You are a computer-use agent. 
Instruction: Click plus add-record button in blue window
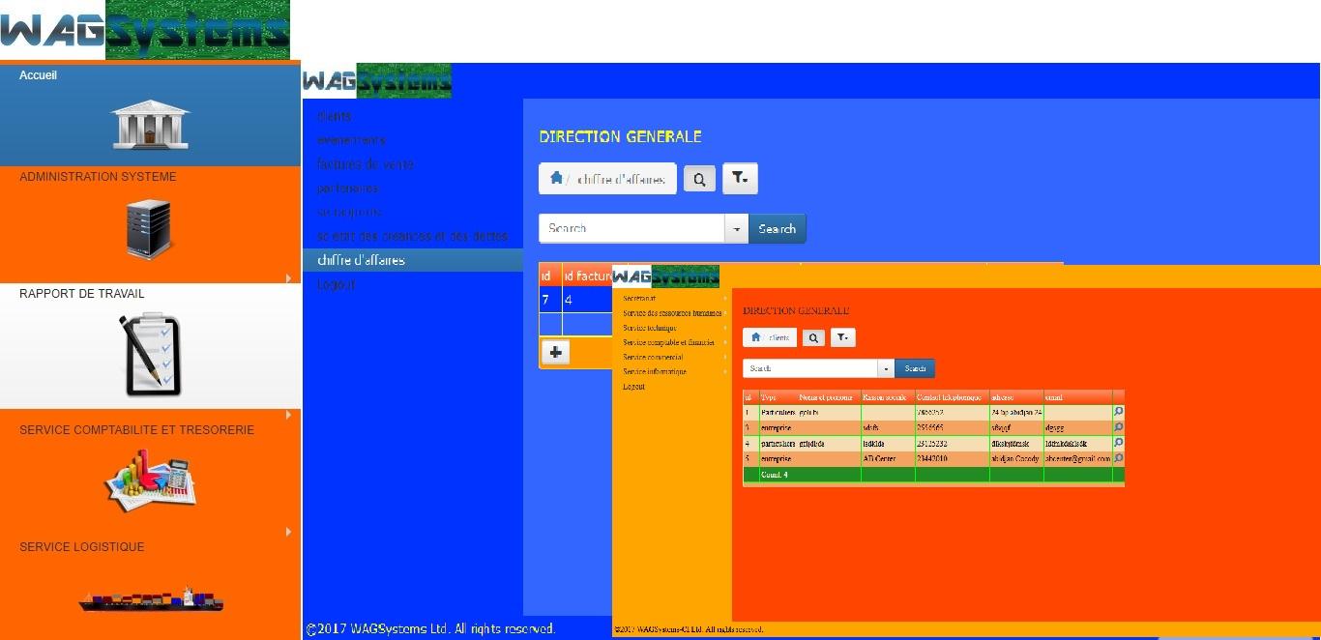pos(555,353)
